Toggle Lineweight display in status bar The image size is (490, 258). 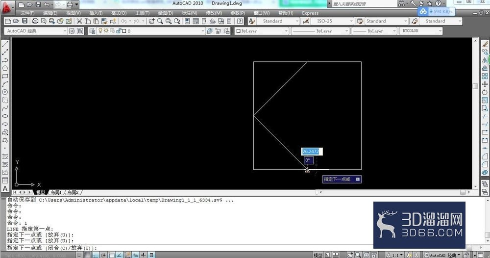click(143, 255)
